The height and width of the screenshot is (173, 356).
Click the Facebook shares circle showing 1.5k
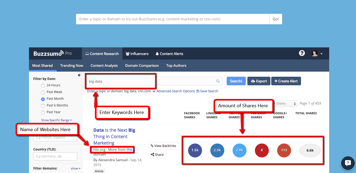click(195, 150)
